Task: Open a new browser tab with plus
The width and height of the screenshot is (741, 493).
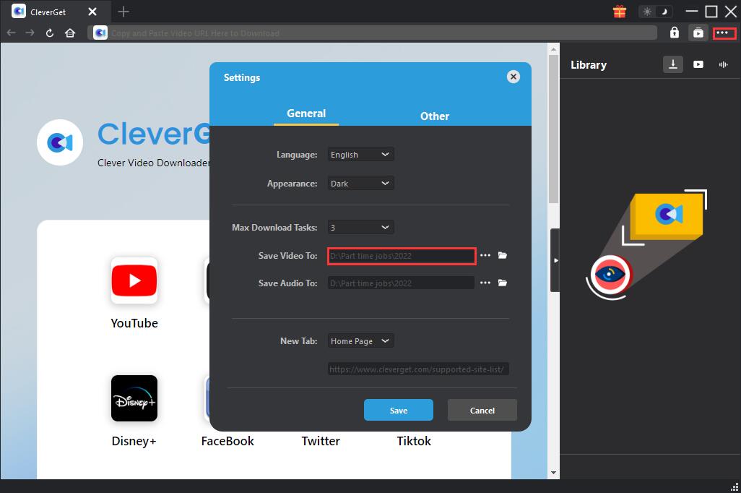Action: point(123,12)
